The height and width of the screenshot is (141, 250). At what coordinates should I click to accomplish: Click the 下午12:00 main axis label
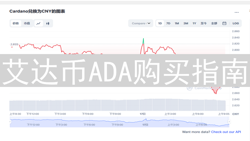(x=33, y=114)
